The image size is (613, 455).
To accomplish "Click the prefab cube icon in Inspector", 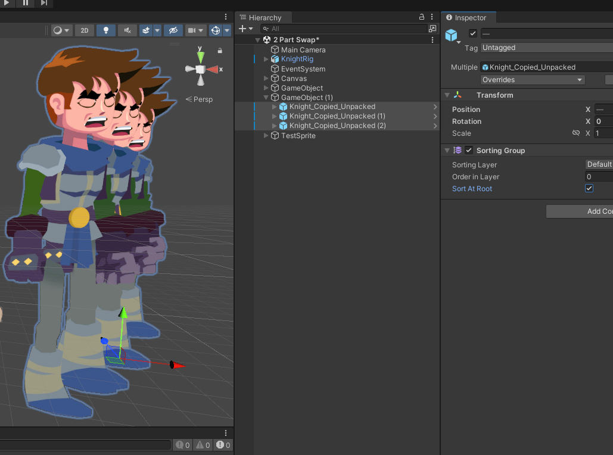I will coord(452,35).
